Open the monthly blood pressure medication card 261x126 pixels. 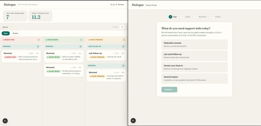(64, 70)
